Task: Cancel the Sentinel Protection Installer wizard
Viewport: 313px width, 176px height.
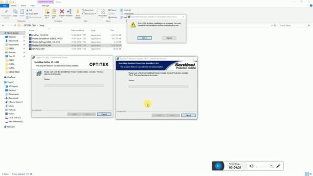Action: click(x=188, y=115)
